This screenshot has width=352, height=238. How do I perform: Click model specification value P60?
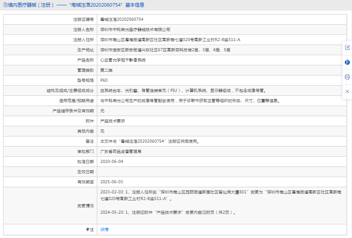104,80
